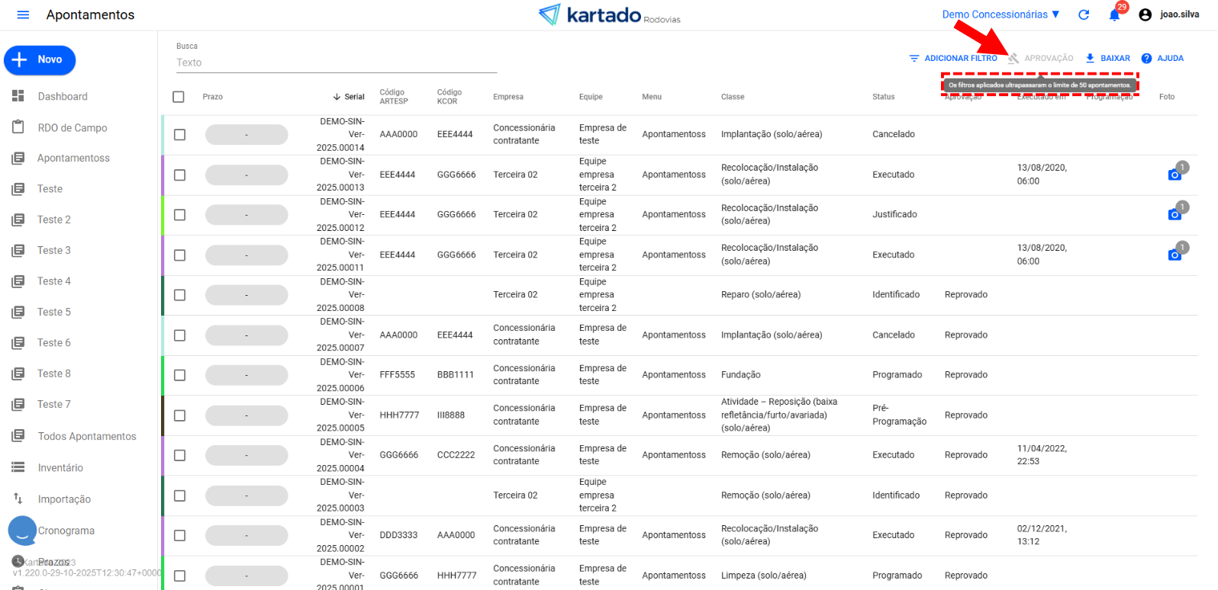This screenshot has height=590, width=1218.
Task: Expand the Demo Concessionárias dropdown
Action: (1000, 14)
